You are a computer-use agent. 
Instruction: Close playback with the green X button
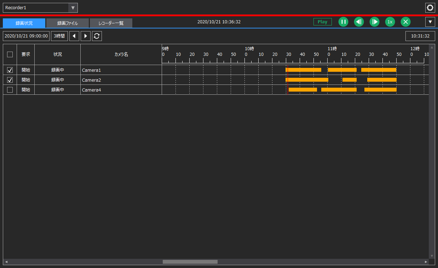click(x=405, y=22)
